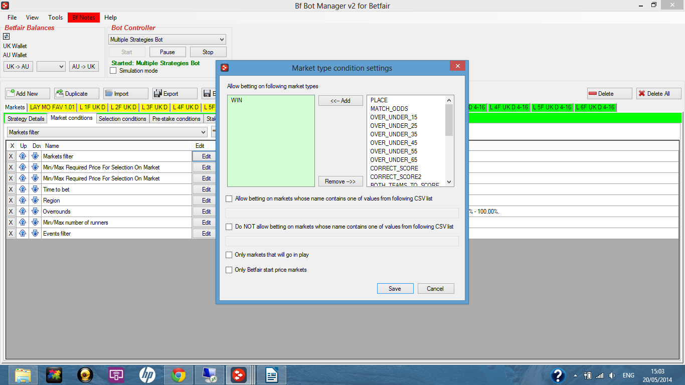Open the Pre-stake conditions tab
The image size is (685, 385).
[177, 119]
